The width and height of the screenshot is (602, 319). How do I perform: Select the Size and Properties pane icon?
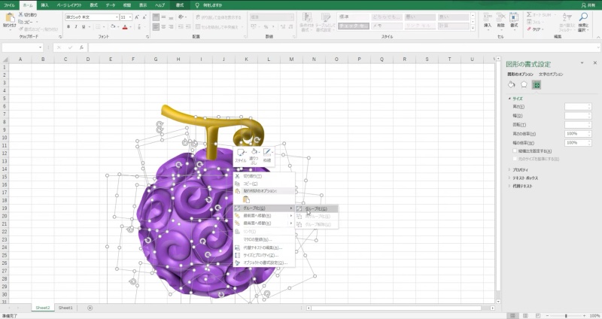537,85
